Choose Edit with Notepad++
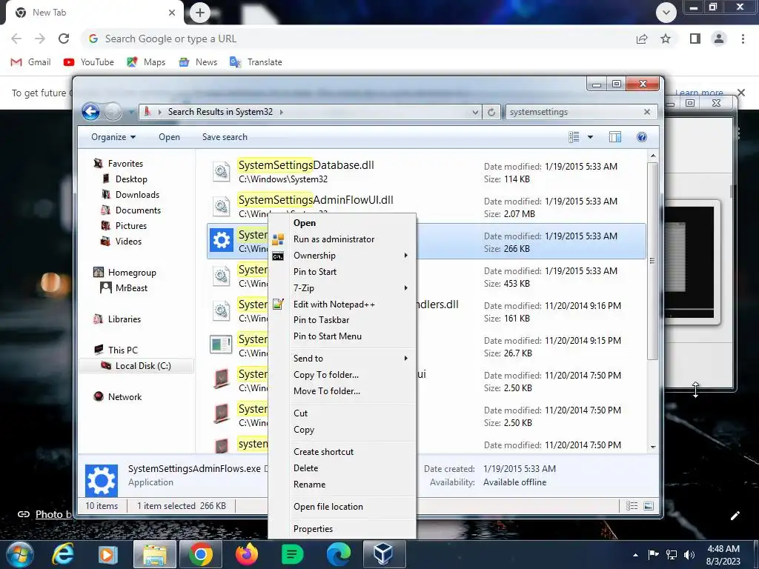759x569 pixels. click(x=342, y=305)
